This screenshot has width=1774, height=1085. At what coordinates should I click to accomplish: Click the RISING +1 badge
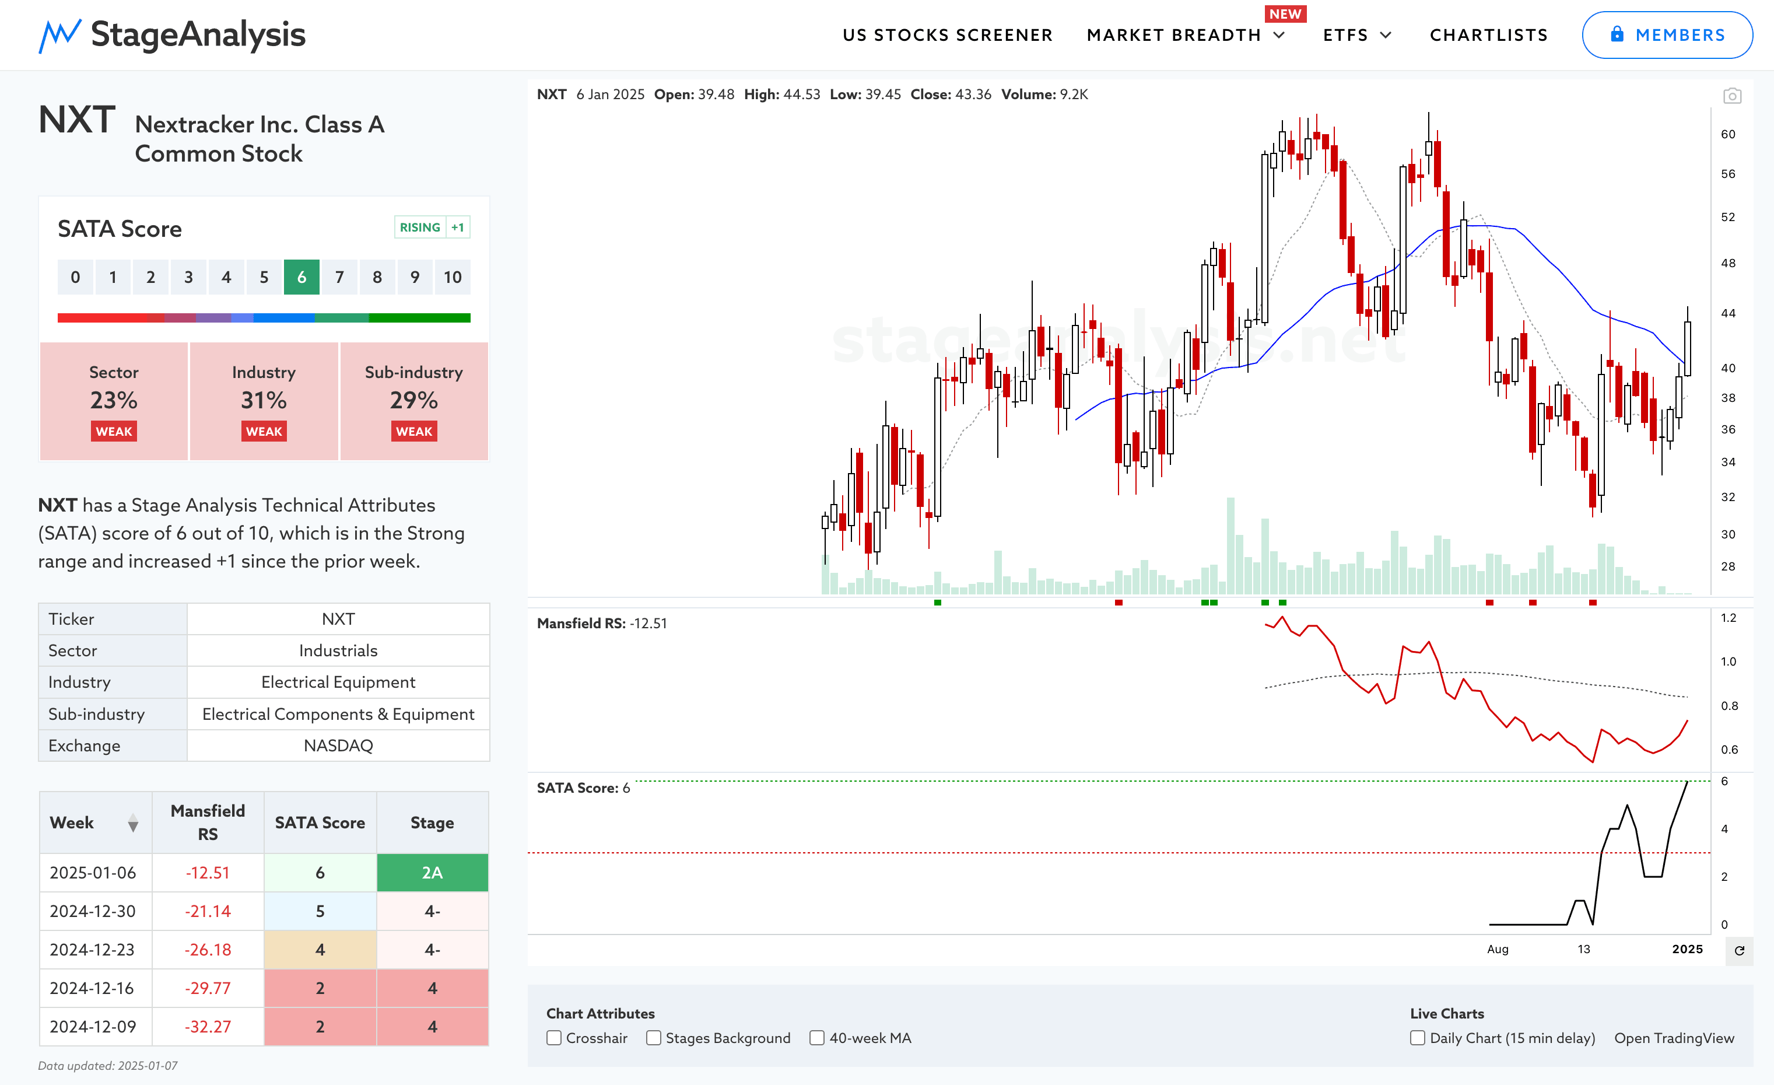(x=432, y=227)
